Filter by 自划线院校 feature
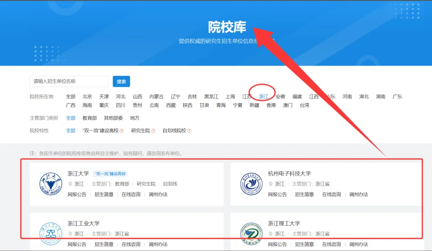 pyautogui.click(x=174, y=131)
